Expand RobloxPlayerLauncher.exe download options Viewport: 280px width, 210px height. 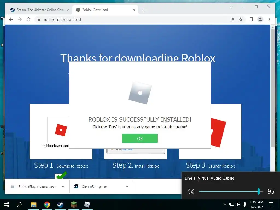[63, 186]
